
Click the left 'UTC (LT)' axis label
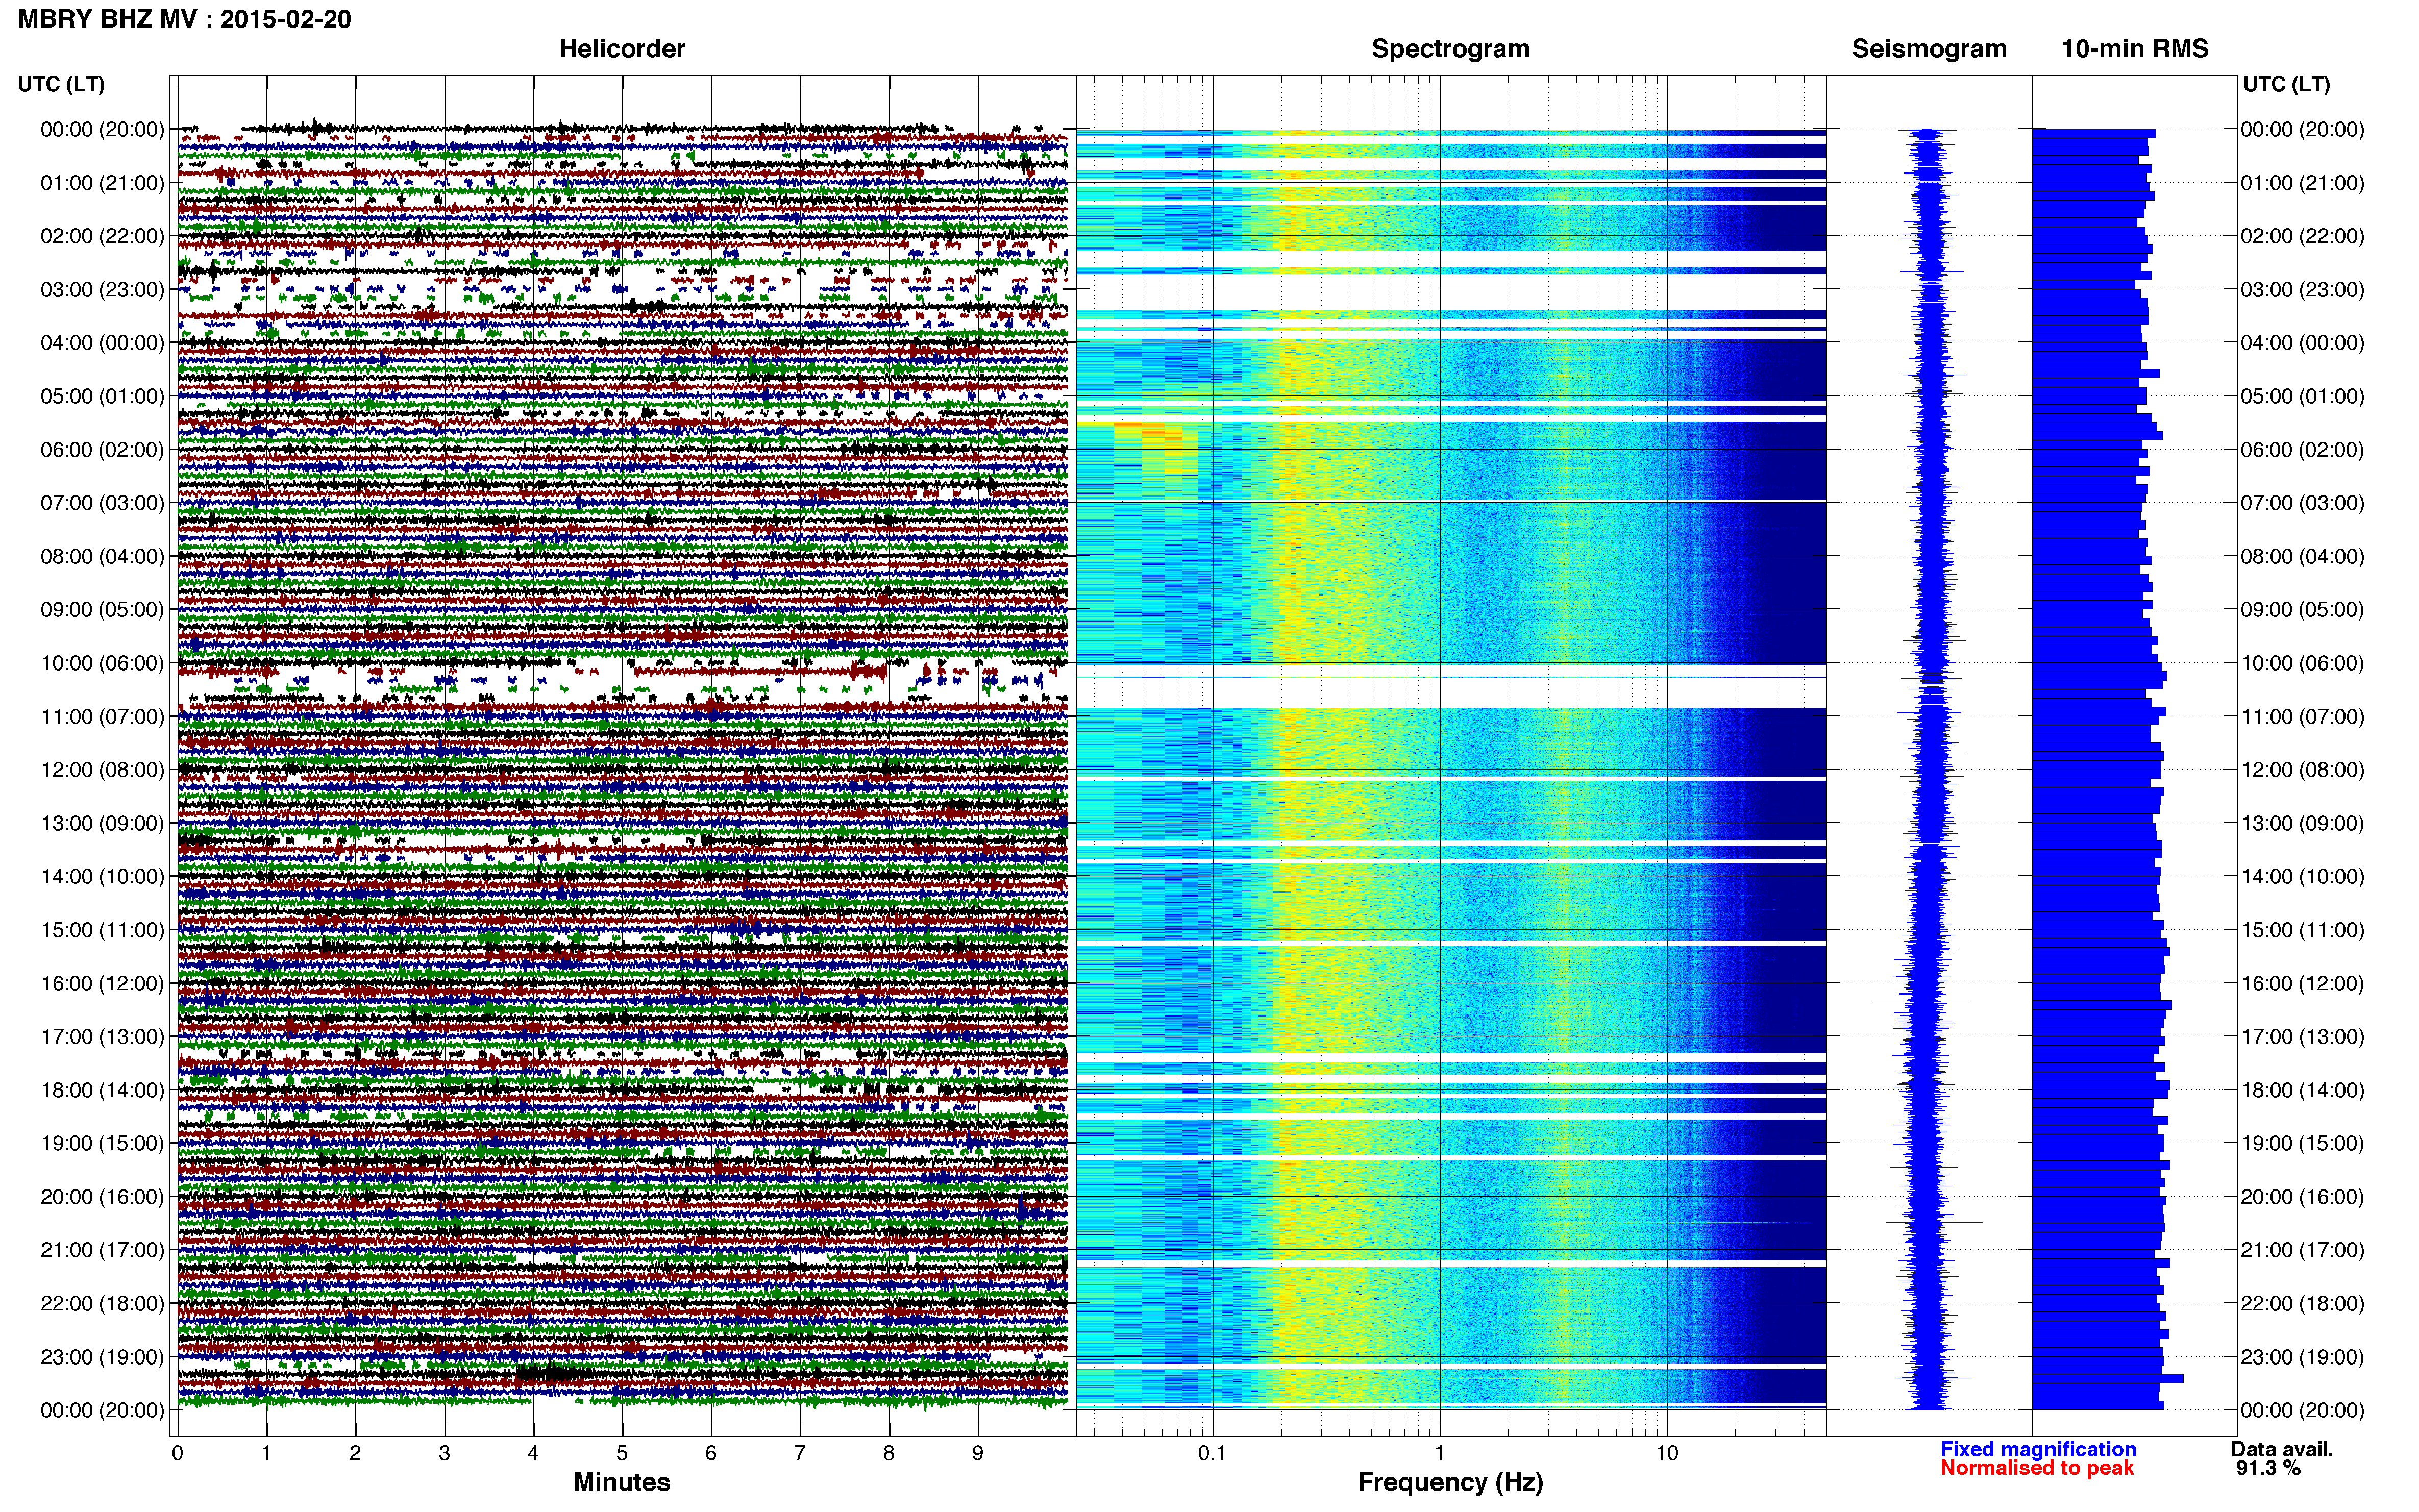pos(61,84)
